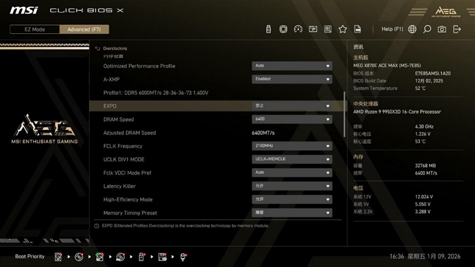Image resolution: width=475 pixels, height=267 pixels.
Task: Select the Advanced (F7) tab
Action: click(84, 29)
